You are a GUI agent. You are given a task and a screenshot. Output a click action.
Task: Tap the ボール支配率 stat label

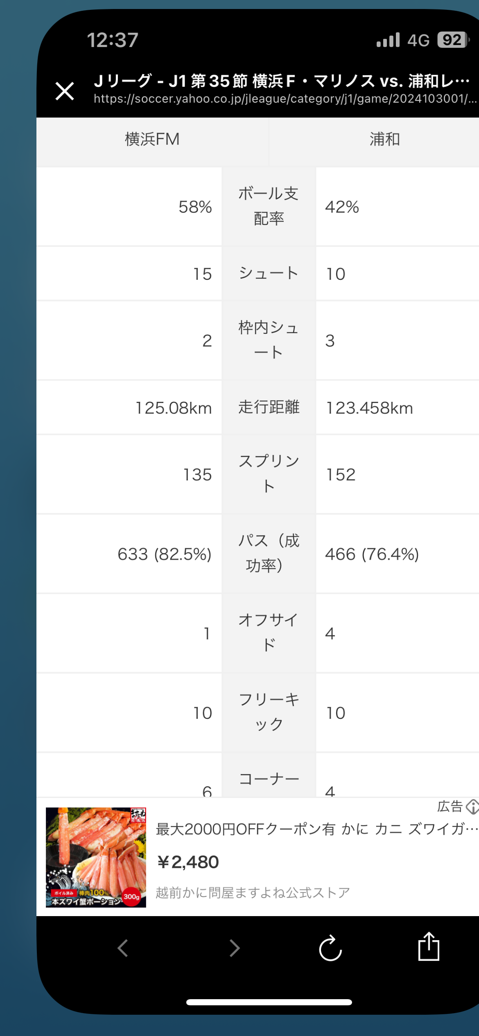coord(269,206)
